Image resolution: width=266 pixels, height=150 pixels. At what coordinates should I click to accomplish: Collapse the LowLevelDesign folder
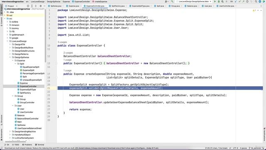7,41
